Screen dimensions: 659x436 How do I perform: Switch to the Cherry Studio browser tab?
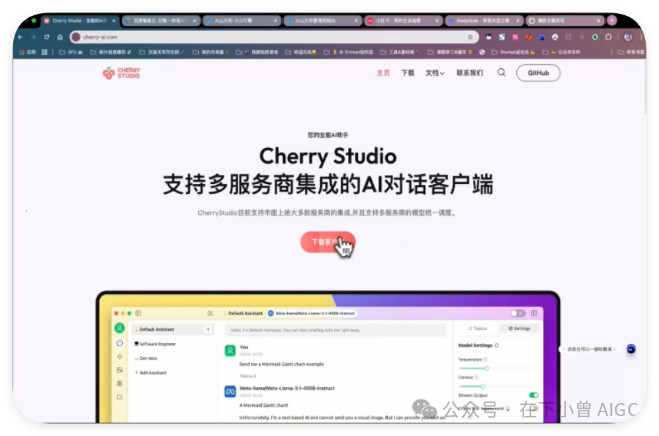tap(80, 20)
